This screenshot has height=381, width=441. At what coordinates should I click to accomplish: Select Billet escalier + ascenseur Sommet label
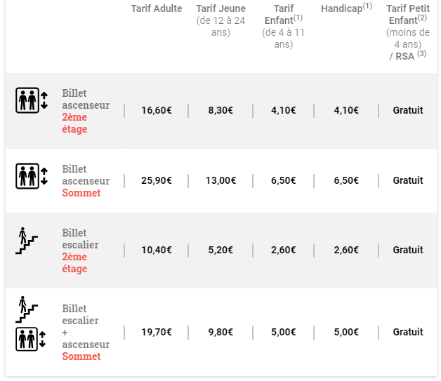click(x=86, y=333)
